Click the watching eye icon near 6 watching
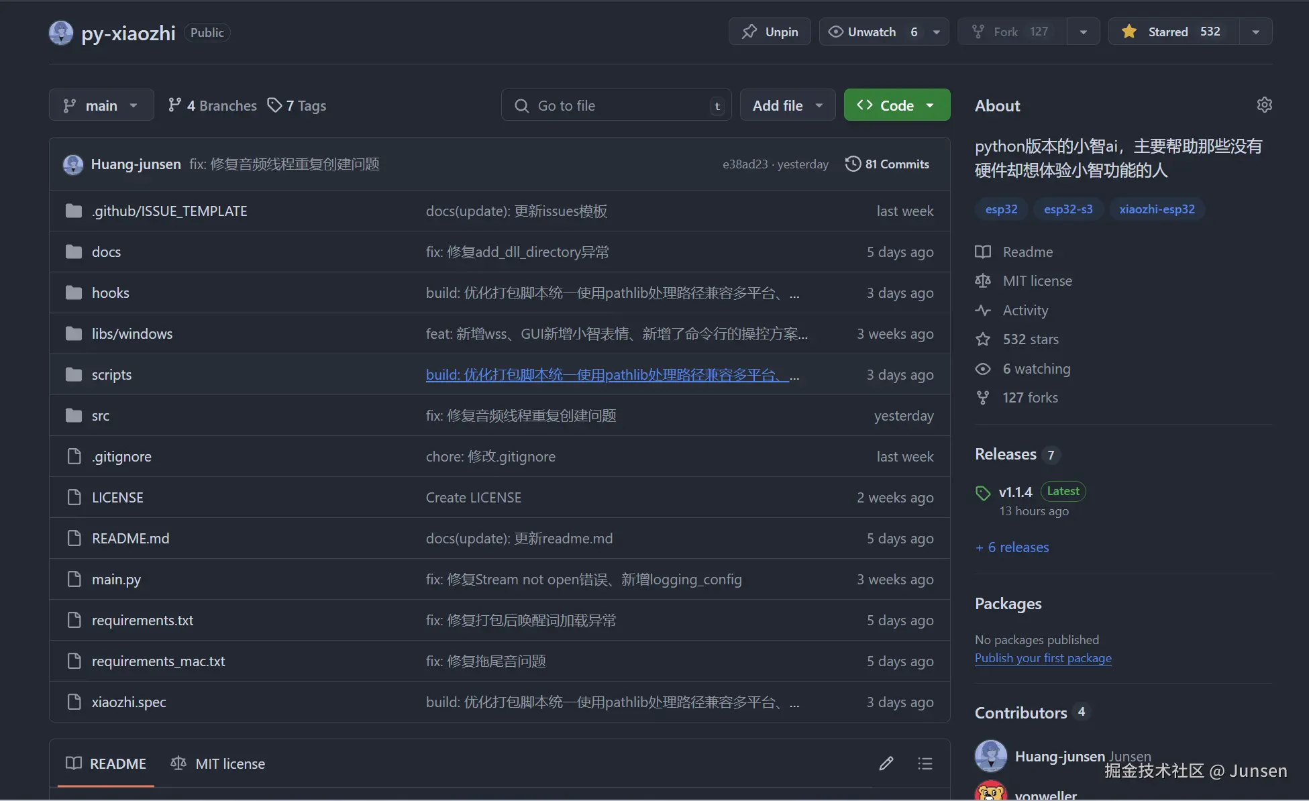The image size is (1309, 801). pyautogui.click(x=982, y=368)
